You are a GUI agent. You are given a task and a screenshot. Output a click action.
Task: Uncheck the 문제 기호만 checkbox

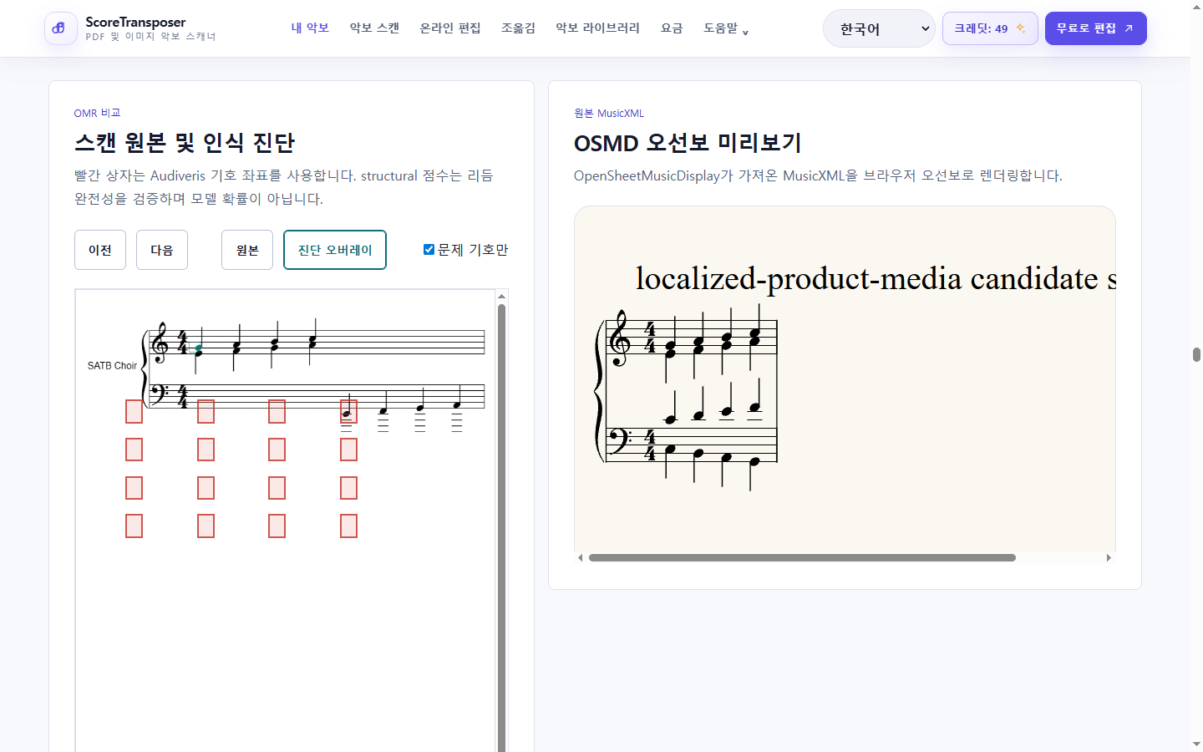pyautogui.click(x=429, y=250)
